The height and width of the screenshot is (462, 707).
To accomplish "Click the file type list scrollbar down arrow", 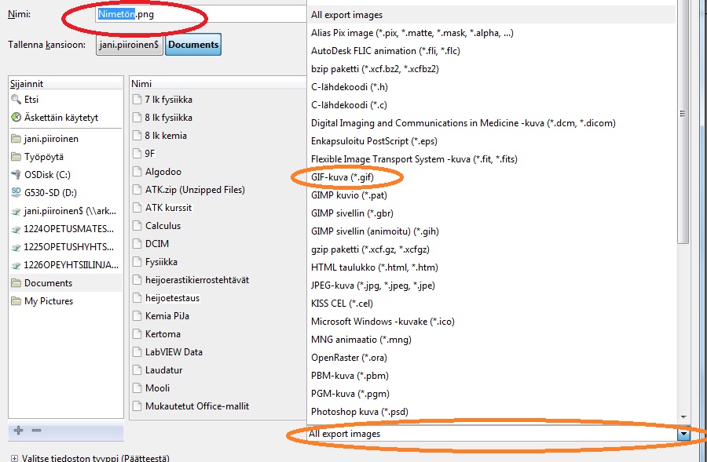I will click(x=683, y=417).
